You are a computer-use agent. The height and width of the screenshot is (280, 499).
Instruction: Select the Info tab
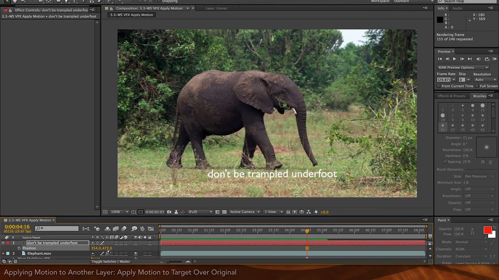pos(441,8)
